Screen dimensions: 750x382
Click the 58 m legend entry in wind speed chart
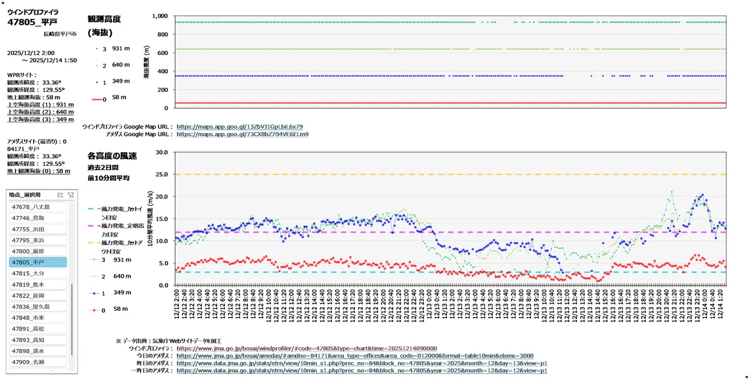107,309
